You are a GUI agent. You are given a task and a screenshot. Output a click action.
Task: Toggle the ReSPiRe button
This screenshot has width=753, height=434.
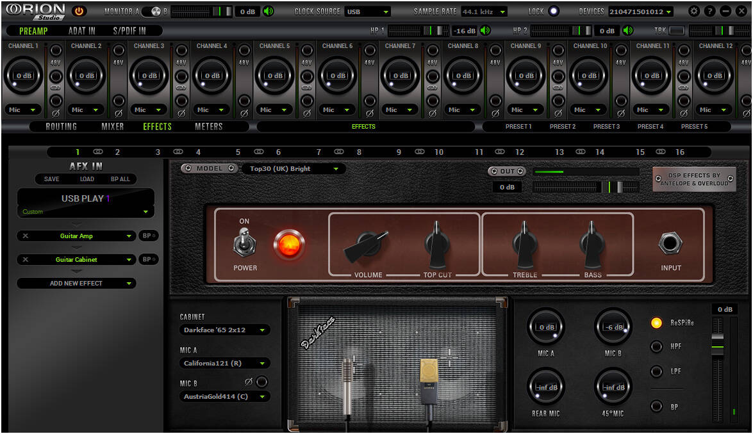[656, 323]
